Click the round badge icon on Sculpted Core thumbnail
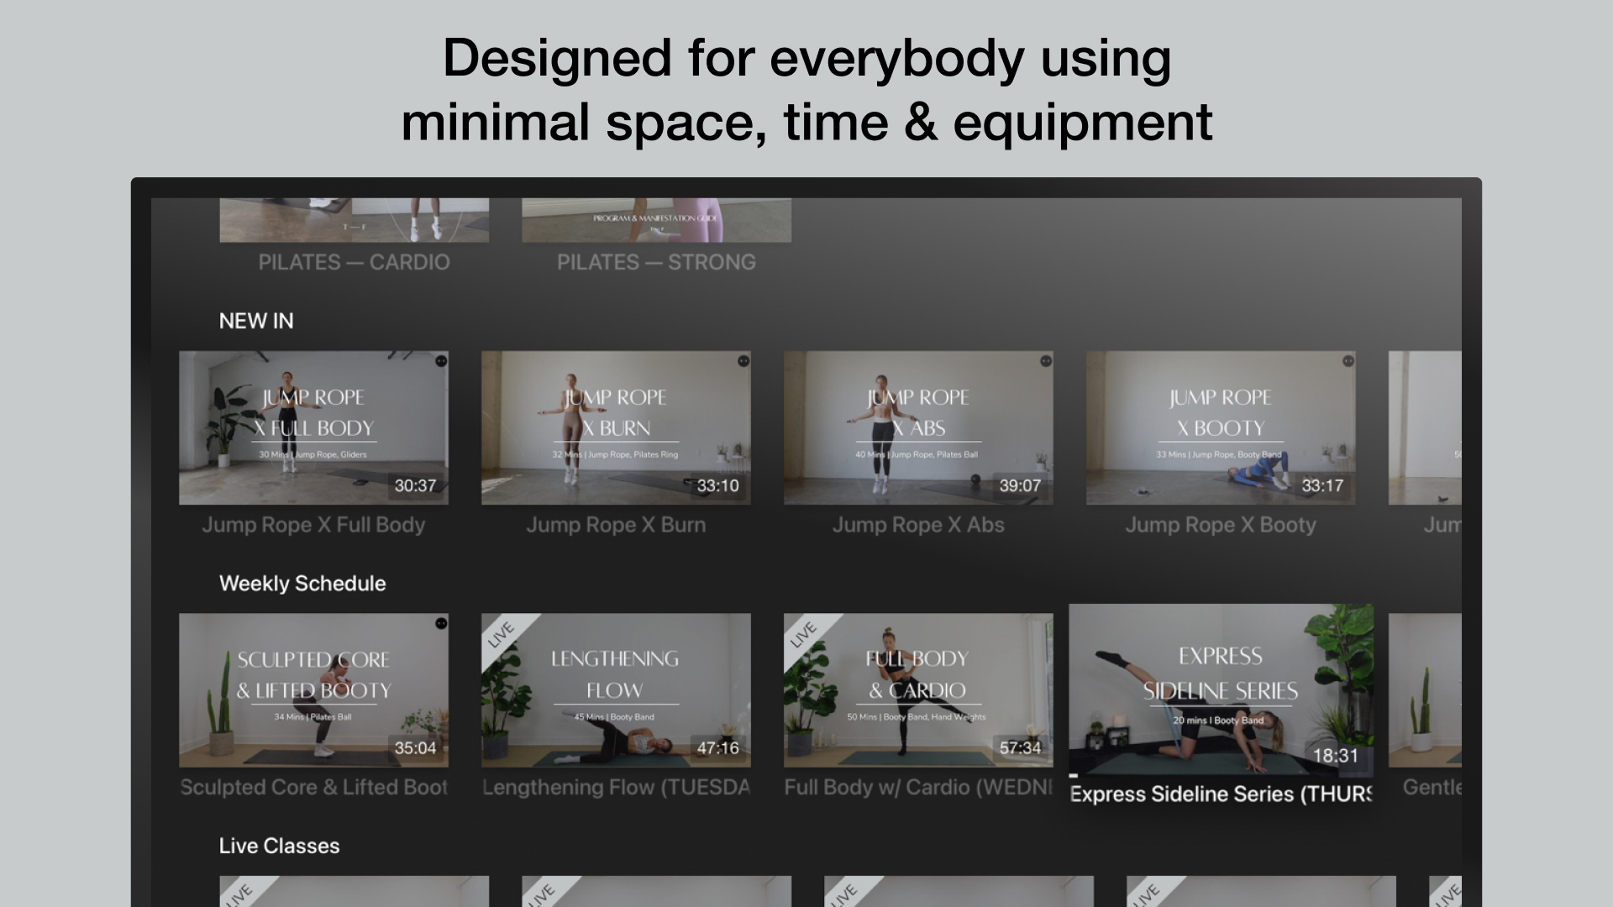1613x907 pixels. 441,623
